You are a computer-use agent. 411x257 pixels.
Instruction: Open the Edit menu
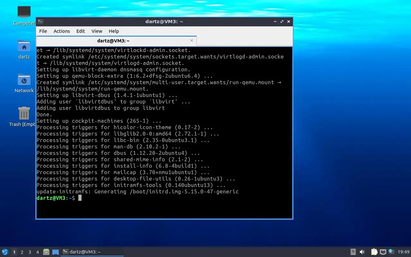[x=81, y=31]
